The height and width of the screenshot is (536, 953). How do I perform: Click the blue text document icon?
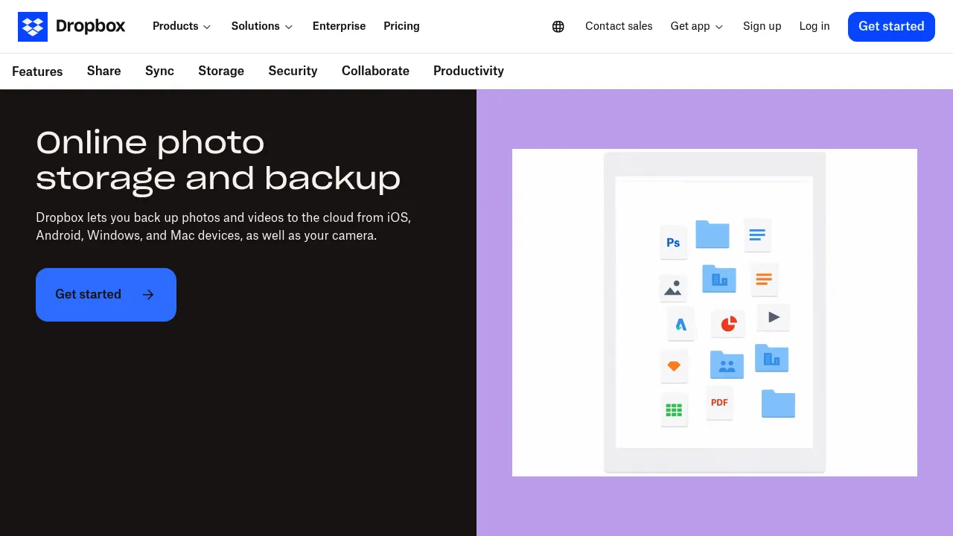pyautogui.click(x=757, y=235)
